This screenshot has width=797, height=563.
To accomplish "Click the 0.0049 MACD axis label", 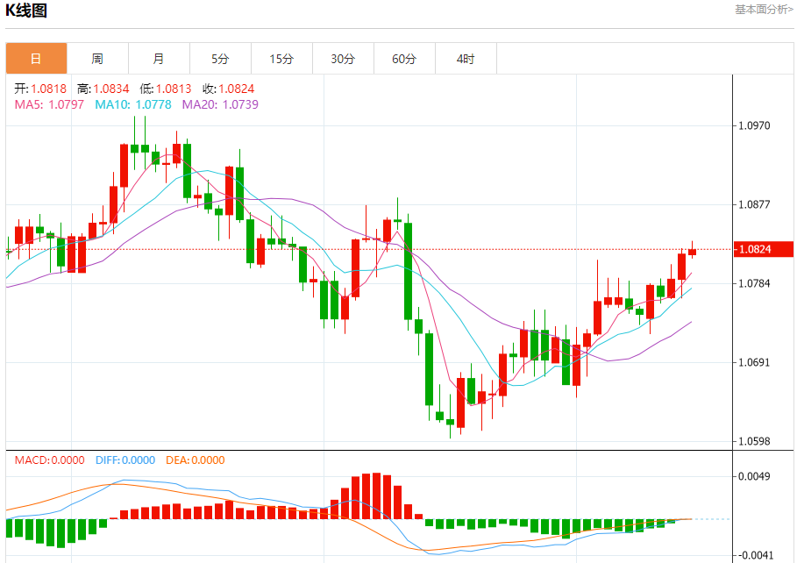I will (754, 476).
